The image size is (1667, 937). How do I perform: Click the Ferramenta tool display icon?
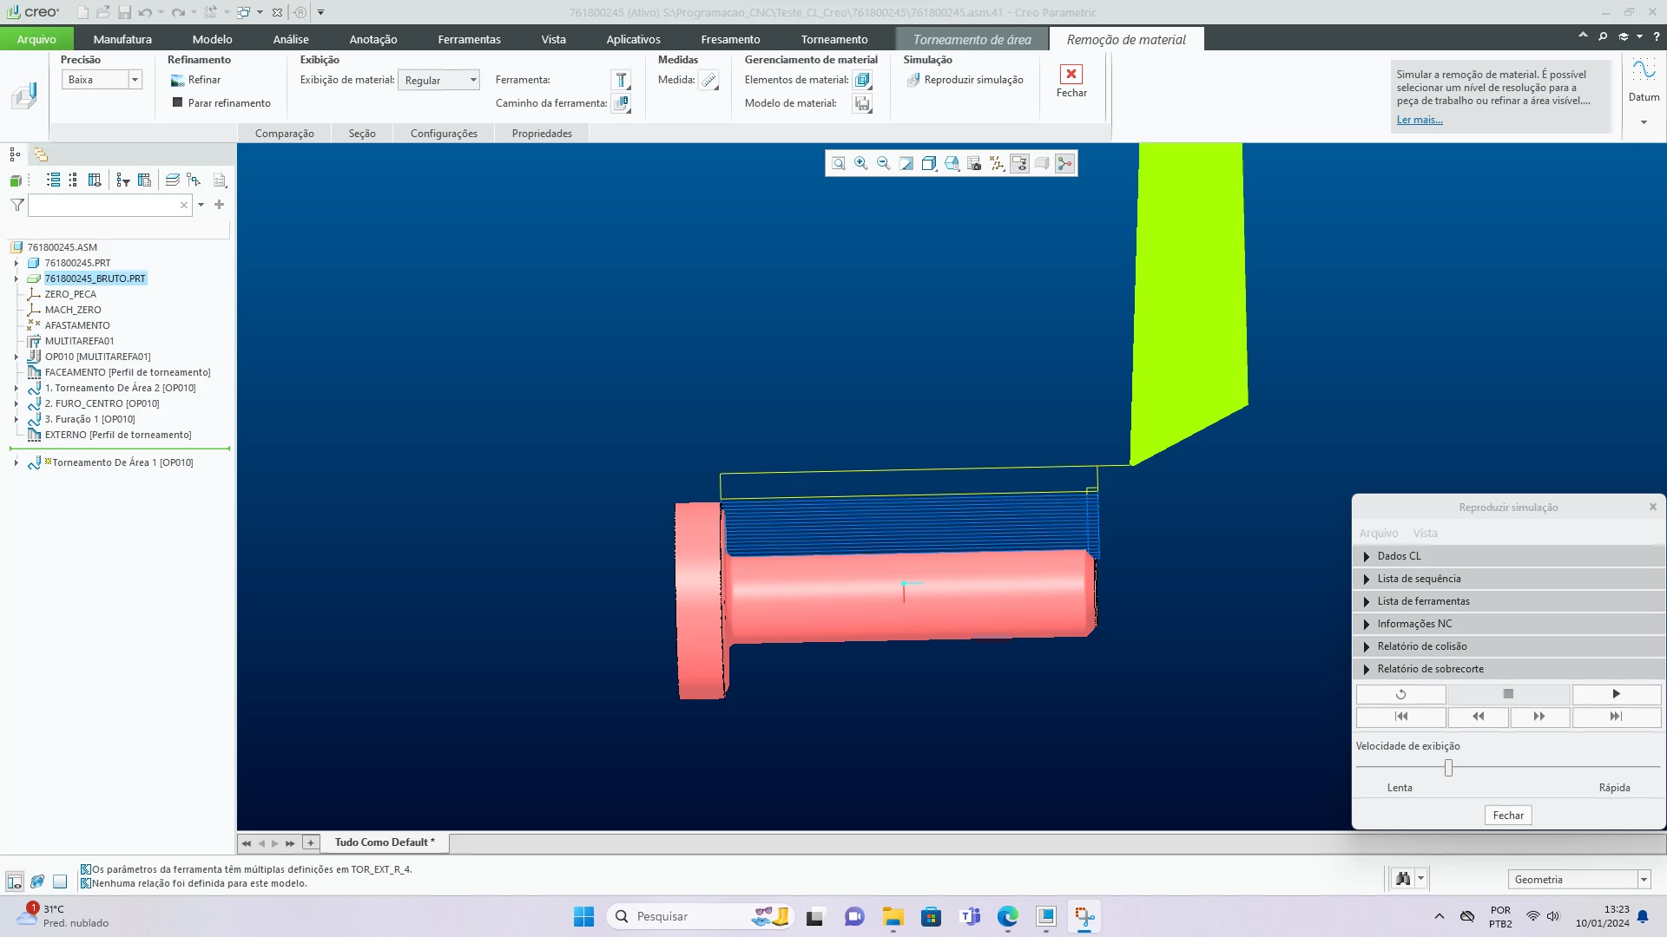click(621, 80)
